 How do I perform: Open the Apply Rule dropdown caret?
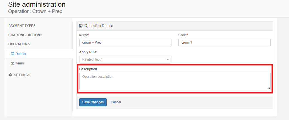point(168,60)
